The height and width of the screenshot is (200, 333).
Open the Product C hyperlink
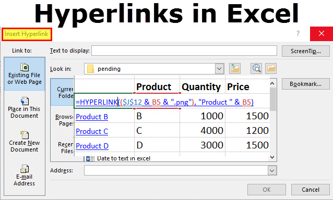click(92, 131)
